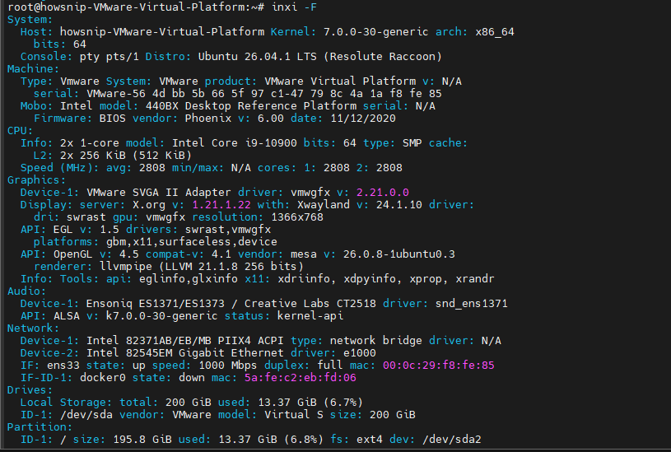Screen dimensions: 671x452
Task: Click used storage "13.37 GiB (6.7%)"
Action: (x=310, y=403)
